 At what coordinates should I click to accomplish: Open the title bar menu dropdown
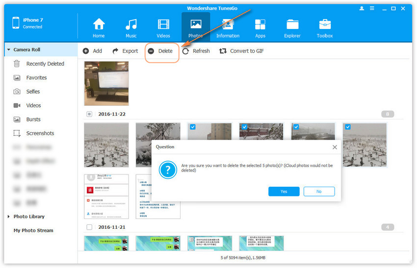[x=372, y=8]
